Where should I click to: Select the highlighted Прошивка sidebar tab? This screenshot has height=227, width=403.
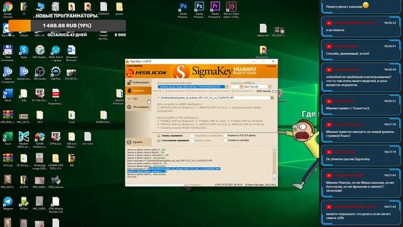point(139,91)
